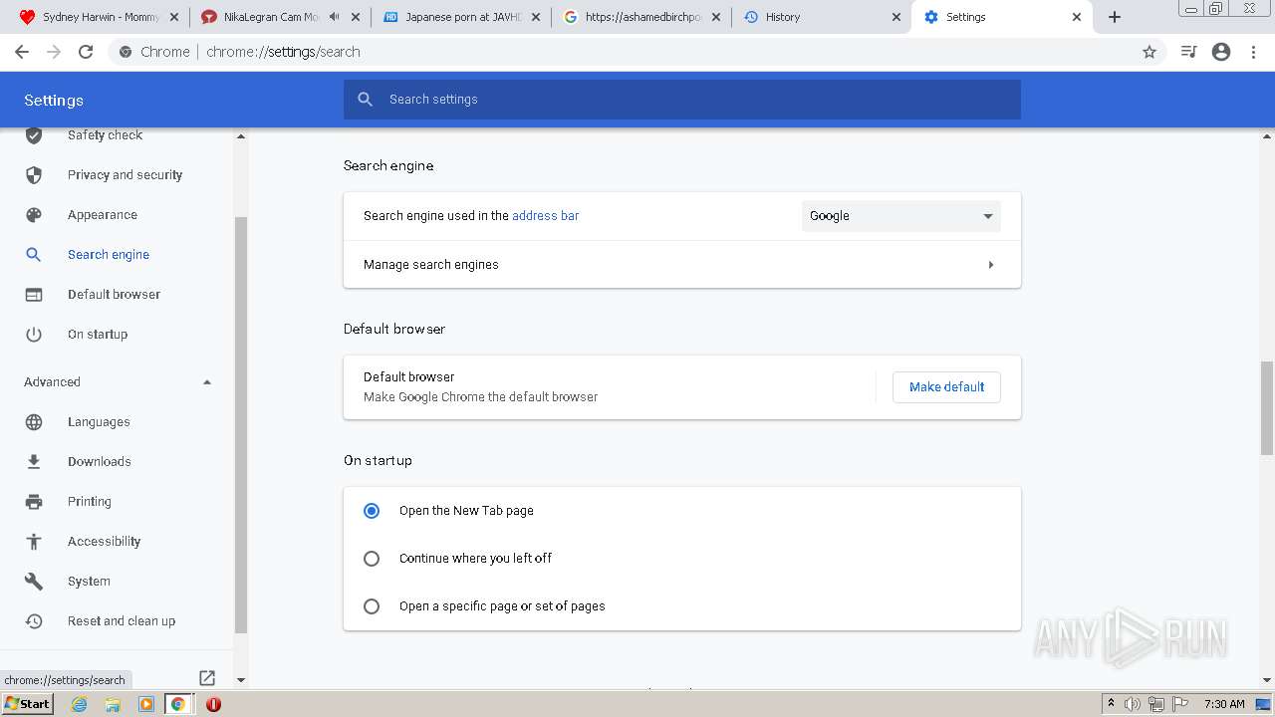The height and width of the screenshot is (717, 1275).
Task: Click the Search settings input field
Action: click(682, 100)
